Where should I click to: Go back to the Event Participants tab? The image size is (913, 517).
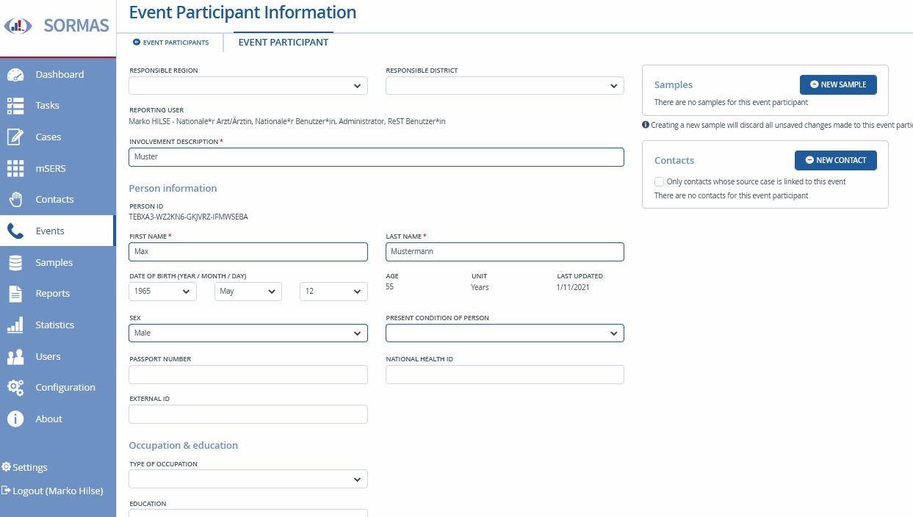click(171, 43)
